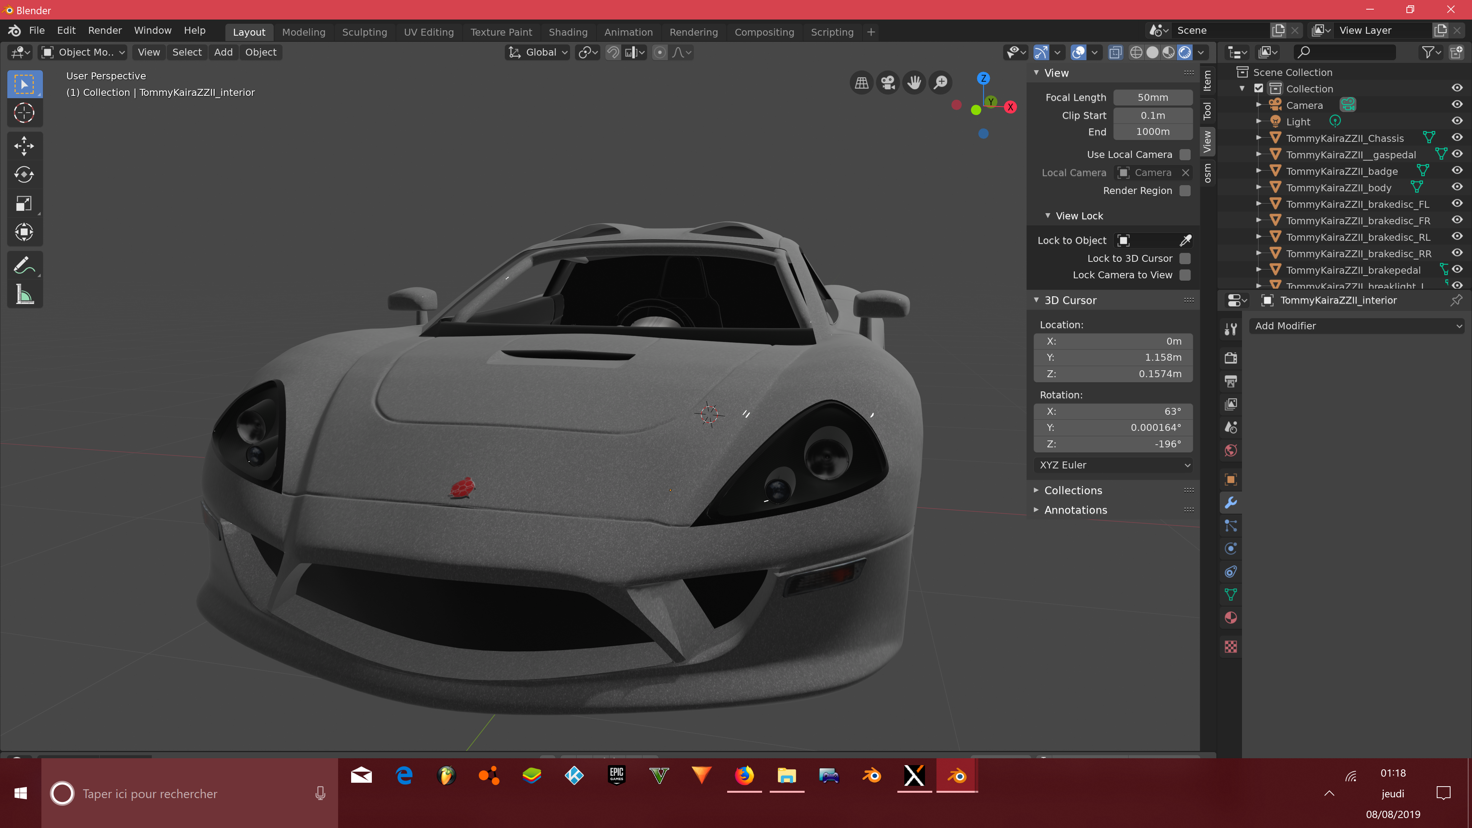Screen dimensions: 1472x828
Task: Click the outliner search field
Action: (1345, 53)
